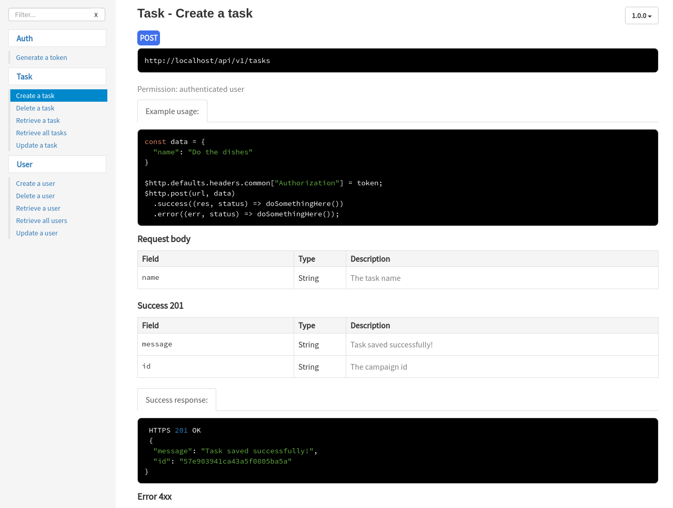Click the name field cell
Screen dimensions: 673x508
(216, 278)
